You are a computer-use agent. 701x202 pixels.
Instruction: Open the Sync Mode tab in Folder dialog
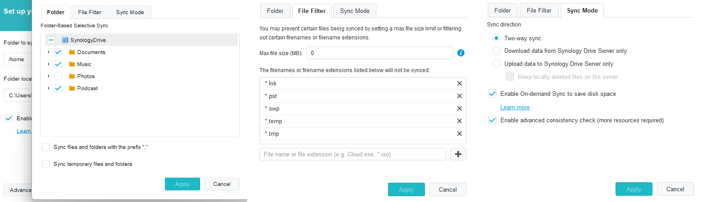click(130, 12)
